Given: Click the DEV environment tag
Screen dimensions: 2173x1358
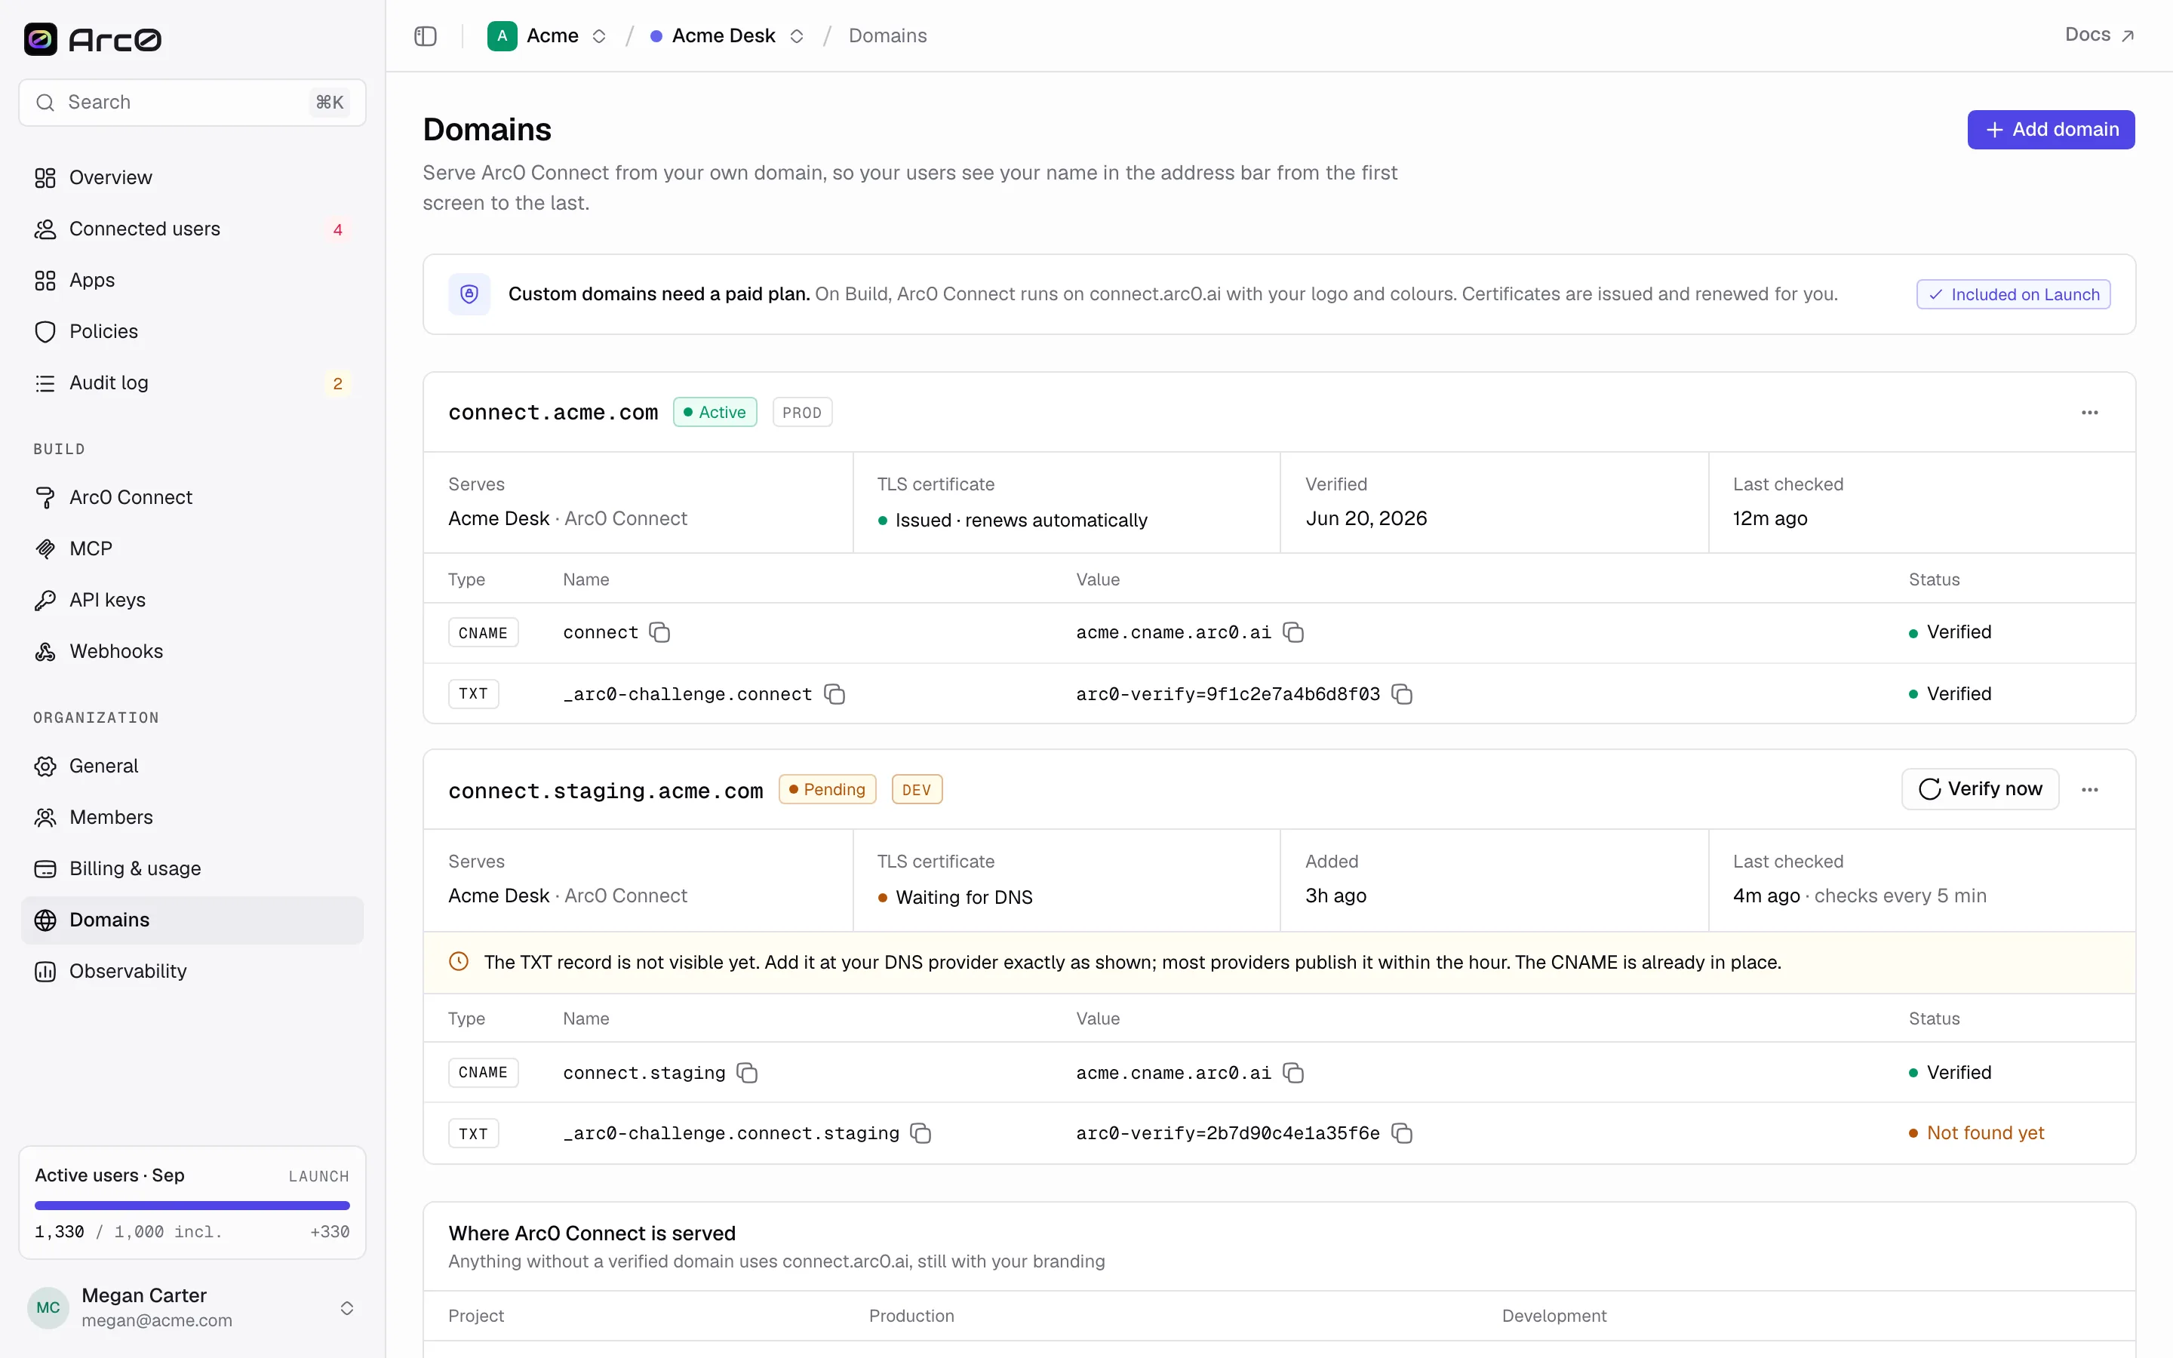Looking at the screenshot, I should click(x=917, y=789).
